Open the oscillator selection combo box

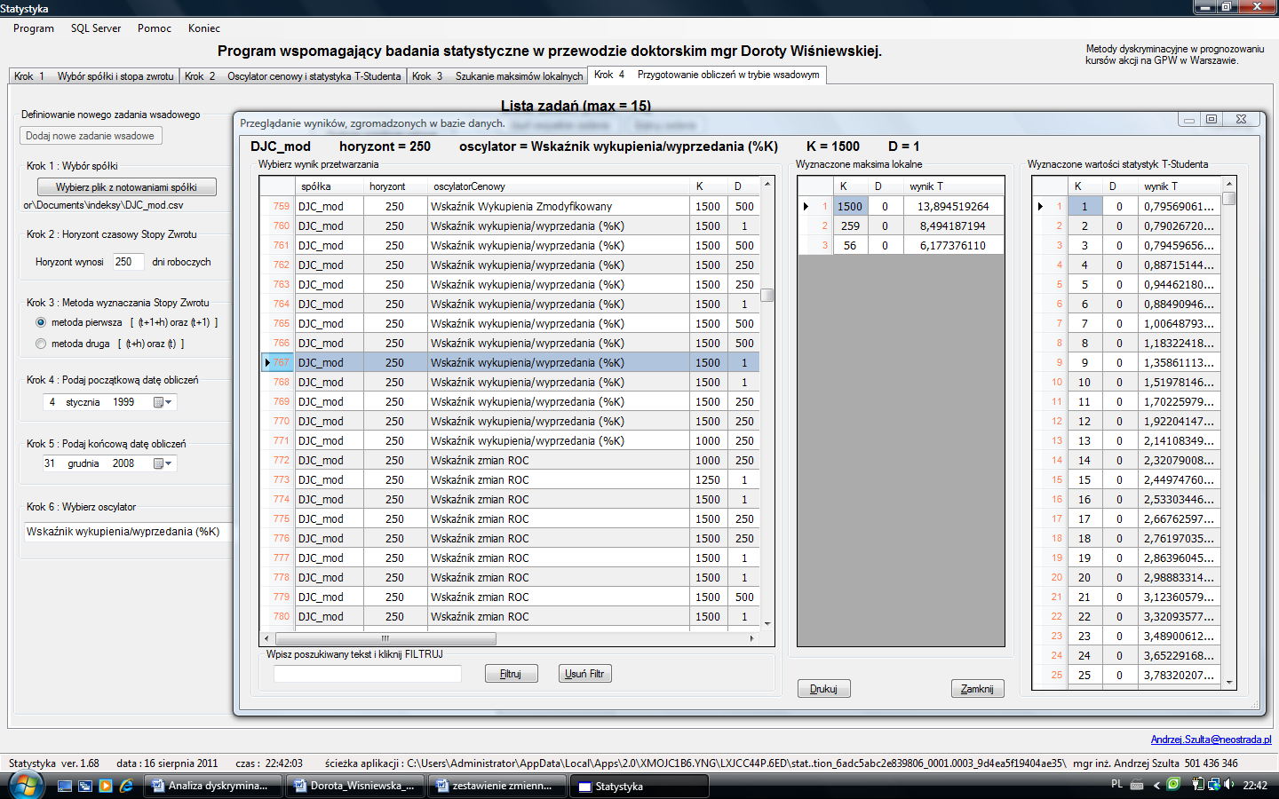[126, 532]
